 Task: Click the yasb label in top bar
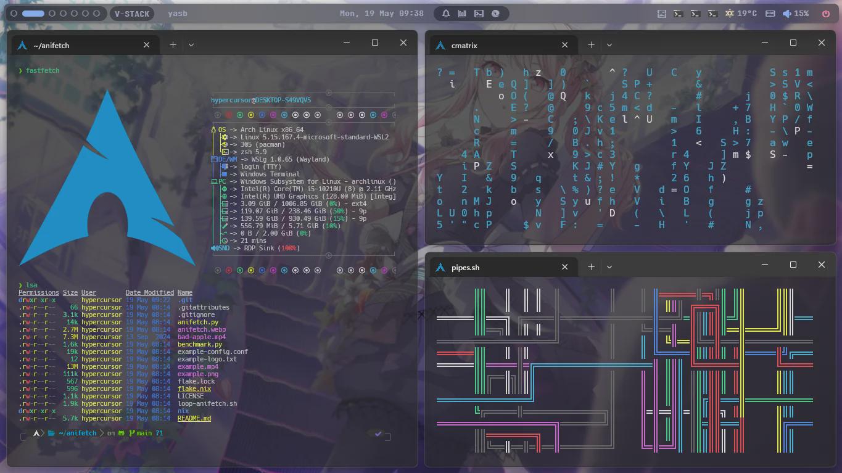pos(178,13)
